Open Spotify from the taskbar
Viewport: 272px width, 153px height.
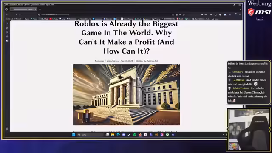click(x=134, y=135)
